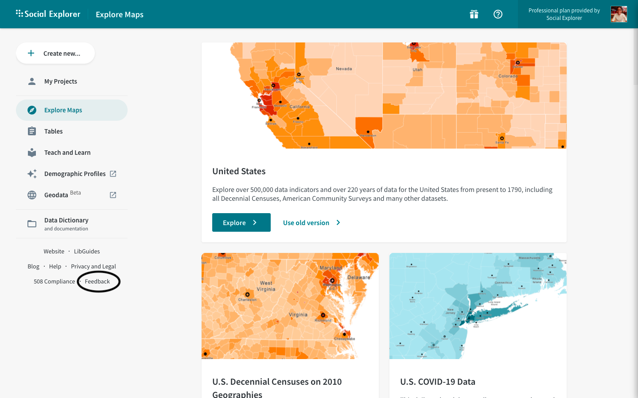Click the plus icon on Create new
The width and height of the screenshot is (638, 398).
(31, 53)
